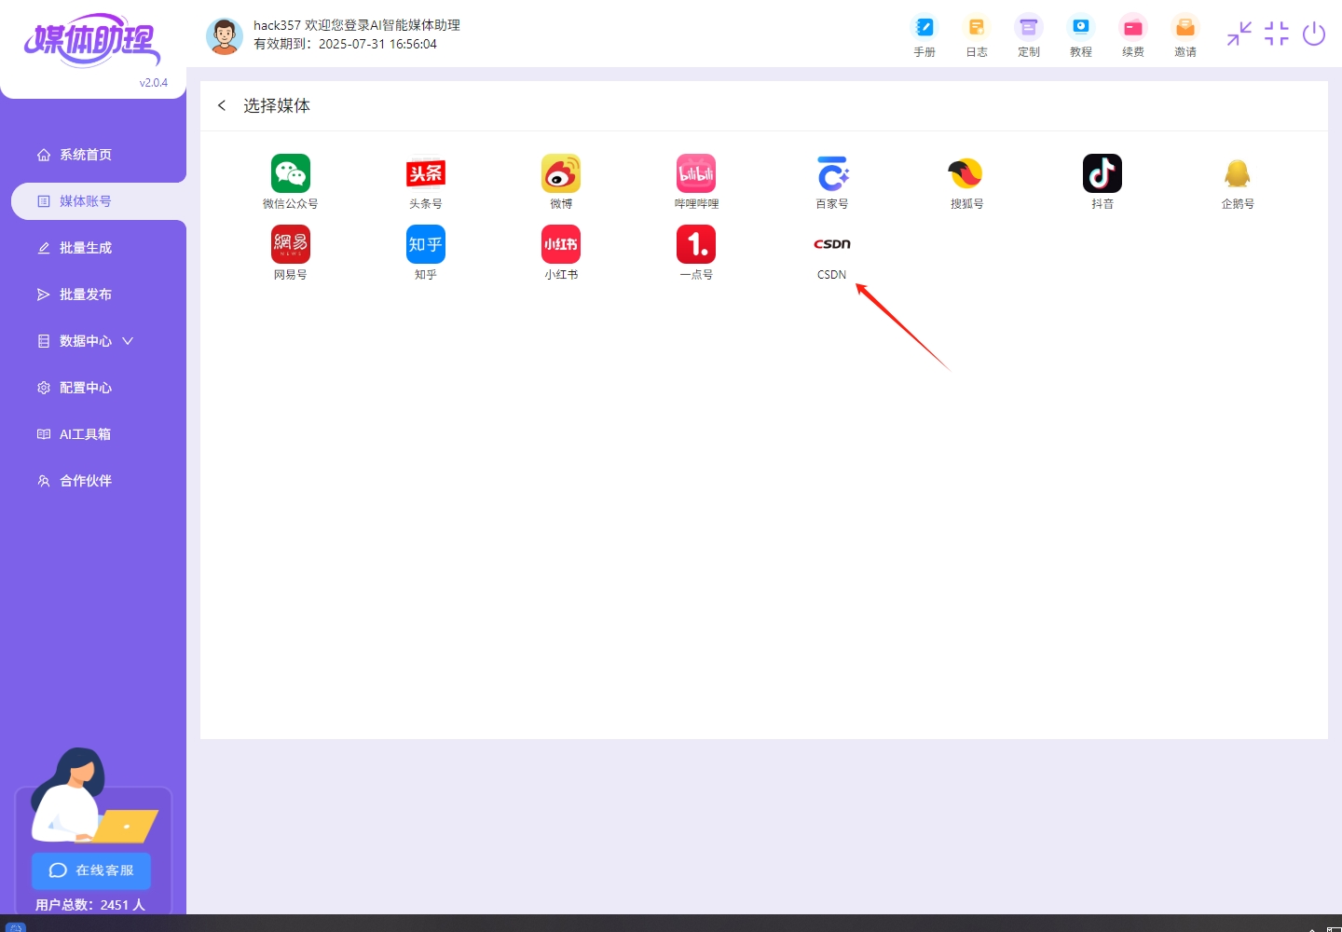Click the 媒体助理 logo

point(91,40)
